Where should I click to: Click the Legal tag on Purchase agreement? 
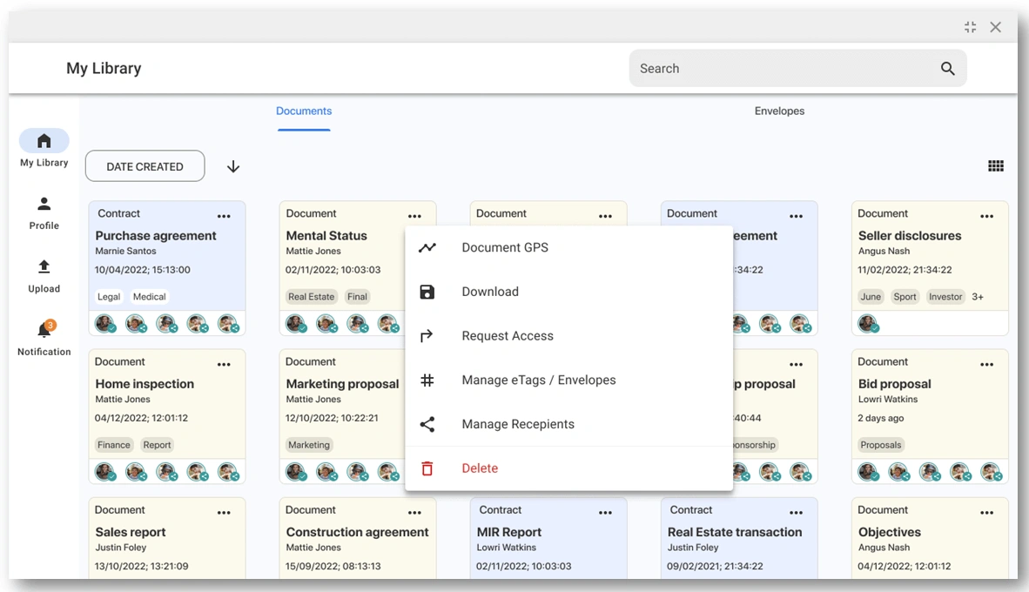pos(109,297)
